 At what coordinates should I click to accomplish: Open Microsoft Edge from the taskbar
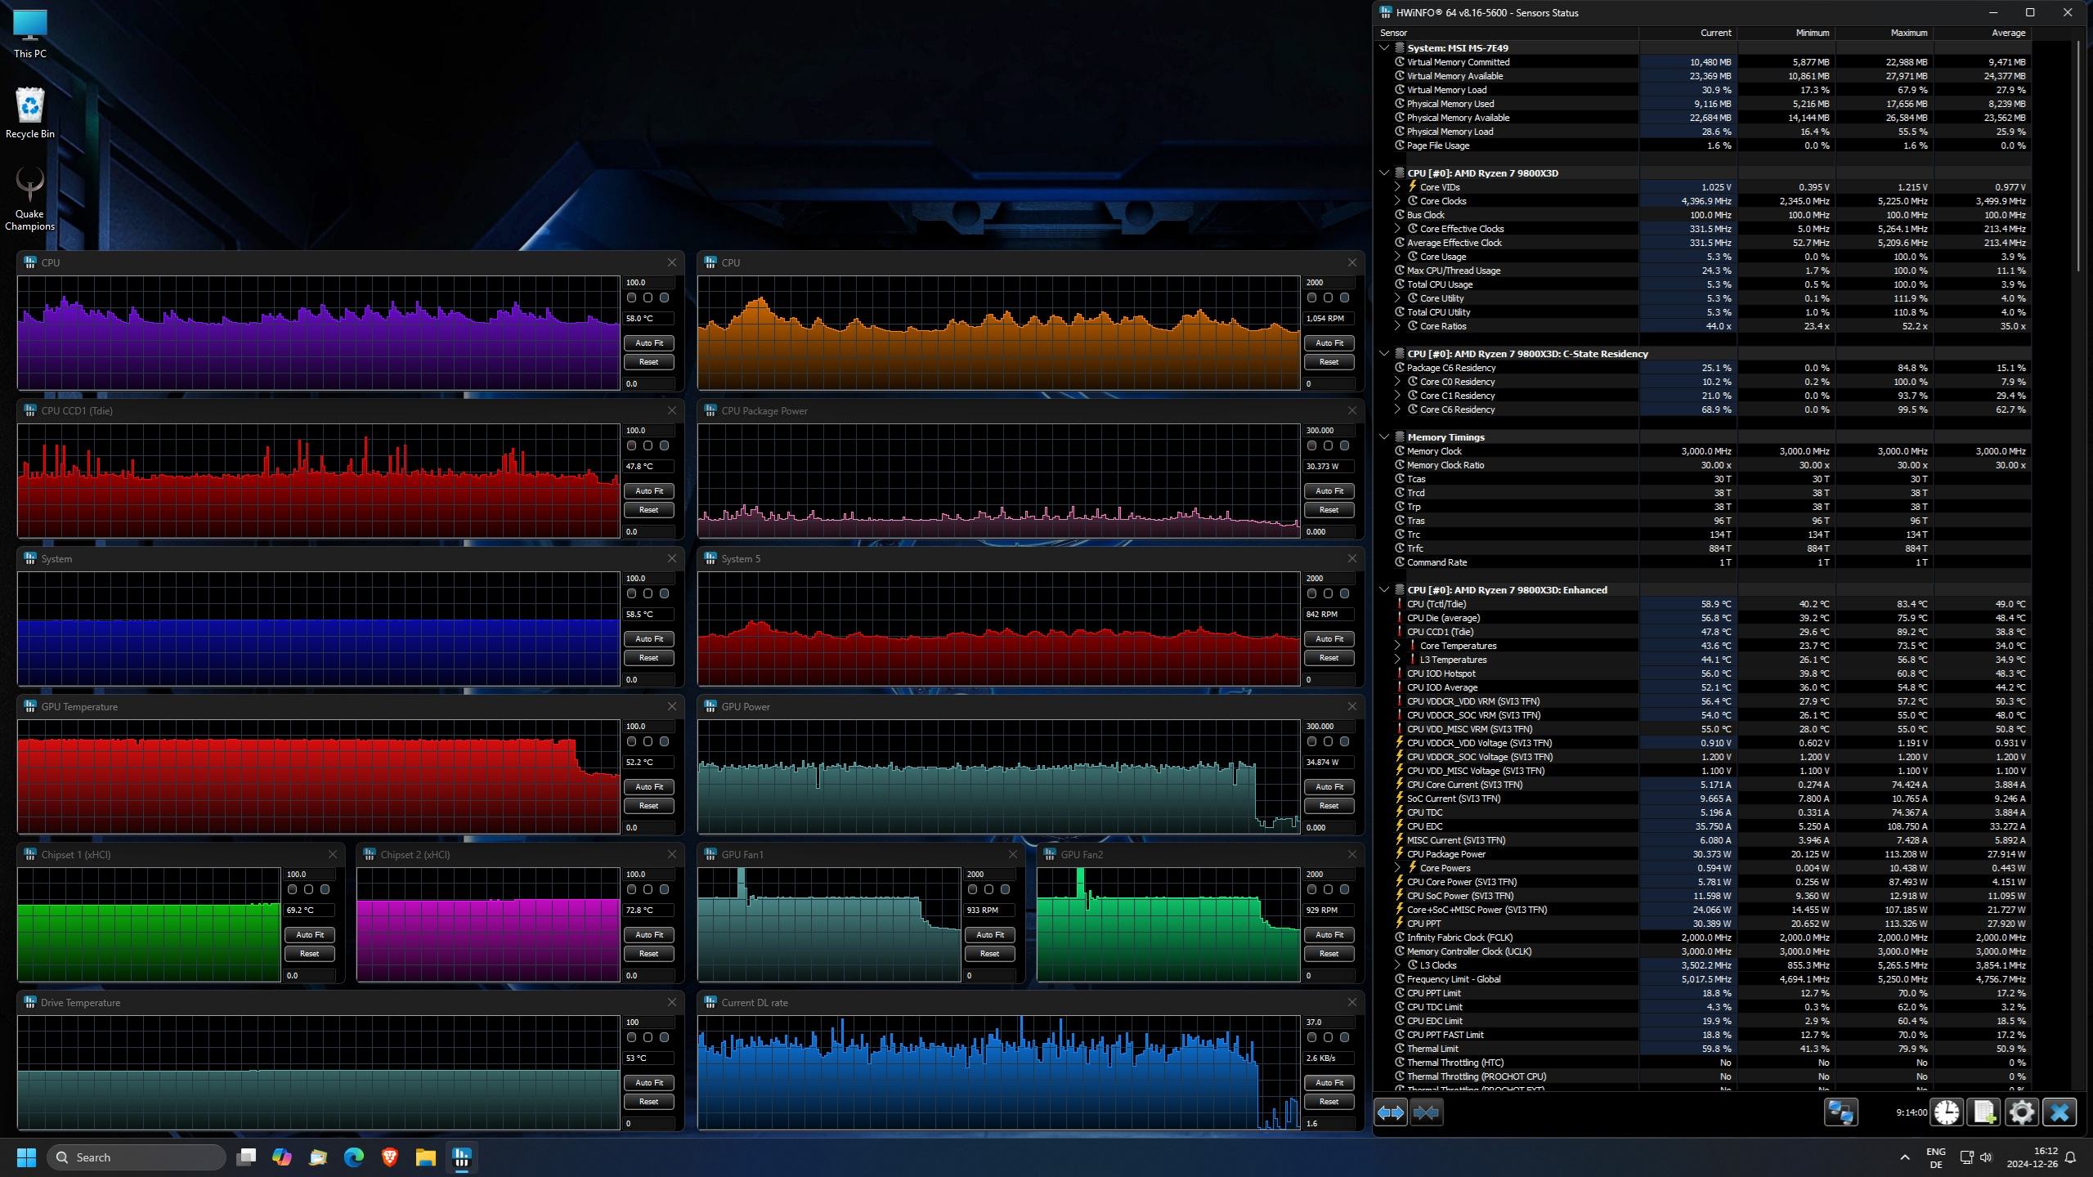pyautogui.click(x=354, y=1157)
